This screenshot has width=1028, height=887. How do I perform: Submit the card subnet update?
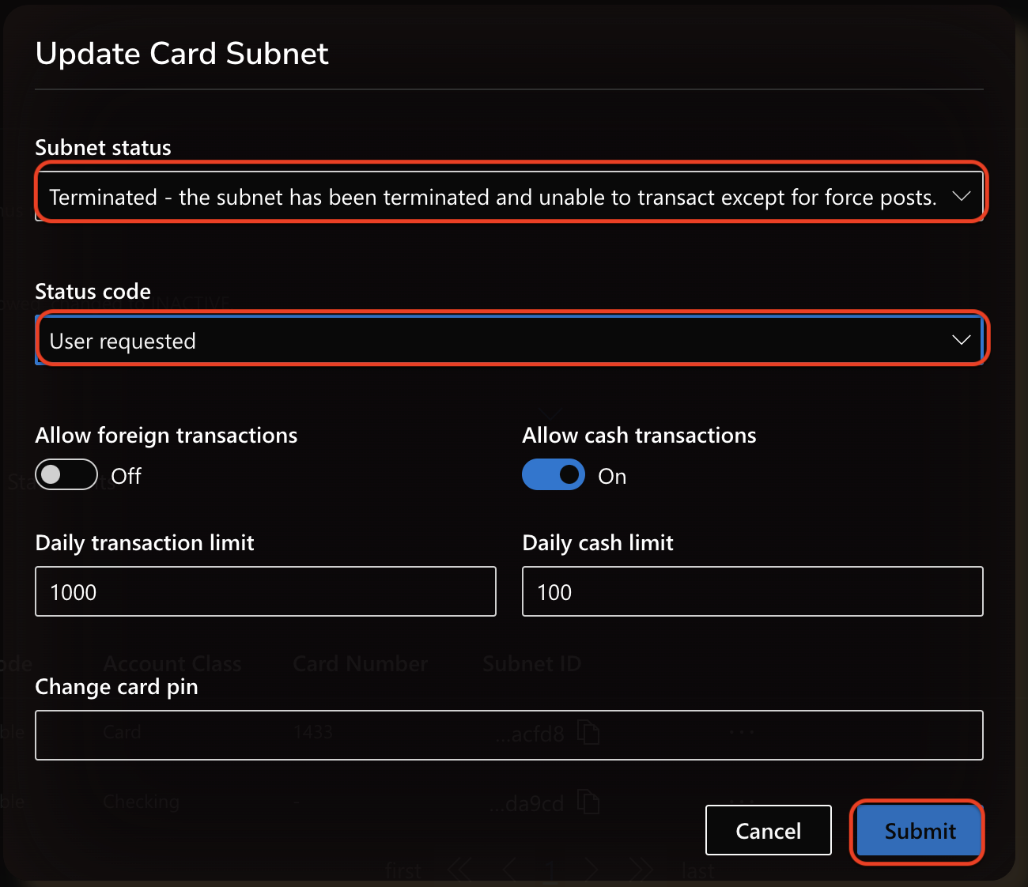tap(920, 830)
